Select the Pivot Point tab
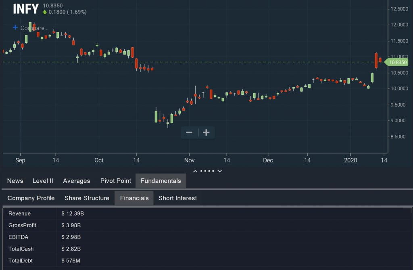The width and height of the screenshot is (413, 270). coord(116,181)
